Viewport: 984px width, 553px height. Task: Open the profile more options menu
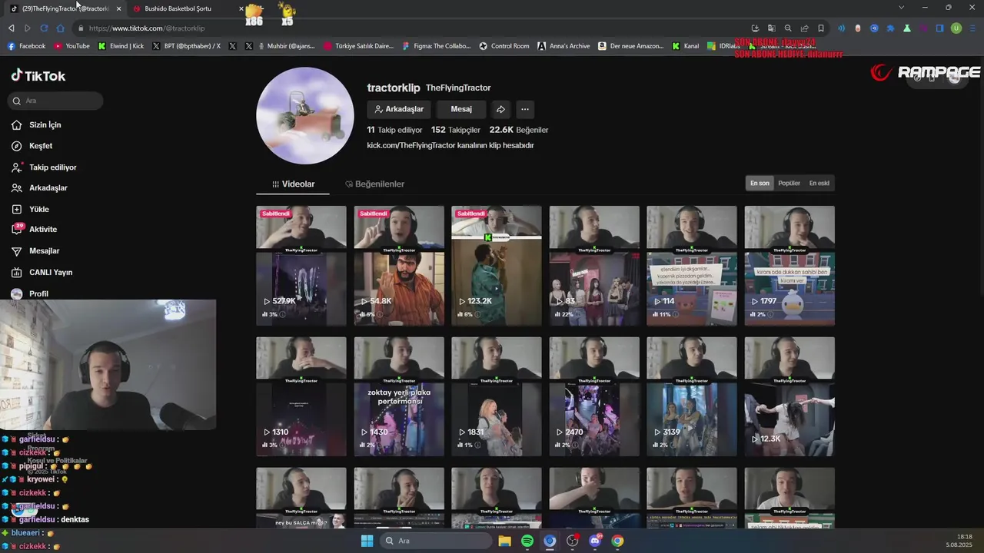click(524, 109)
